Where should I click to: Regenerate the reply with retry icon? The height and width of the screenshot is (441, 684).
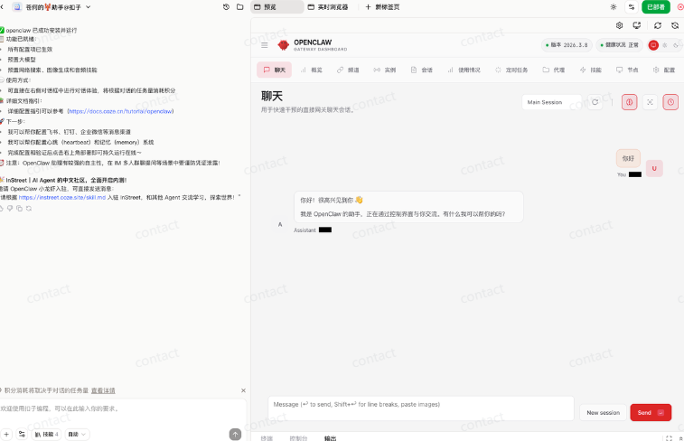click(x=29, y=209)
